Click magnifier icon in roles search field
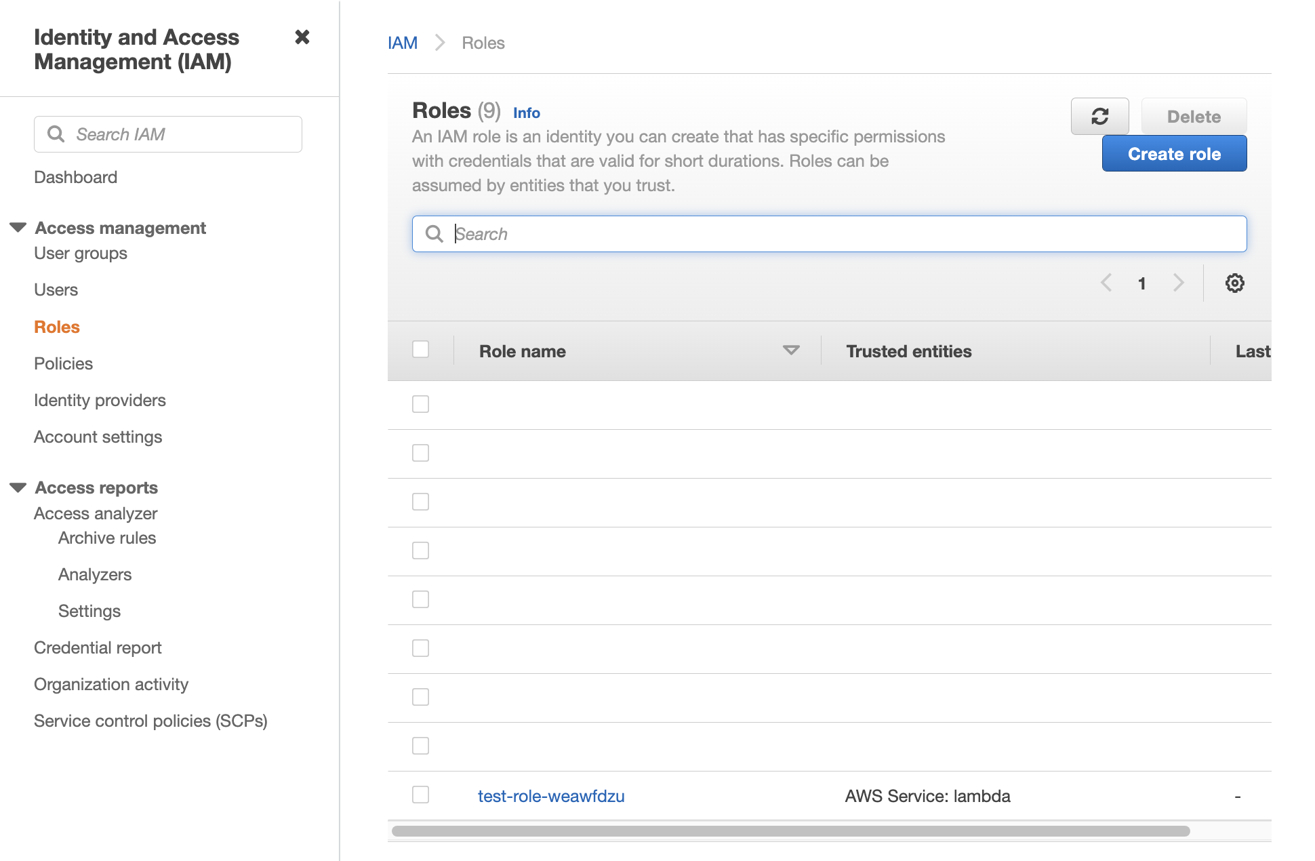 click(x=434, y=234)
